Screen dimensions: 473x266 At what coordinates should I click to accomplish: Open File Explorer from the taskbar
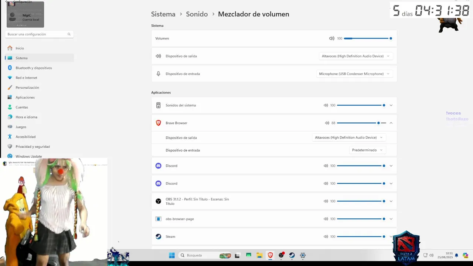pyautogui.click(x=259, y=255)
